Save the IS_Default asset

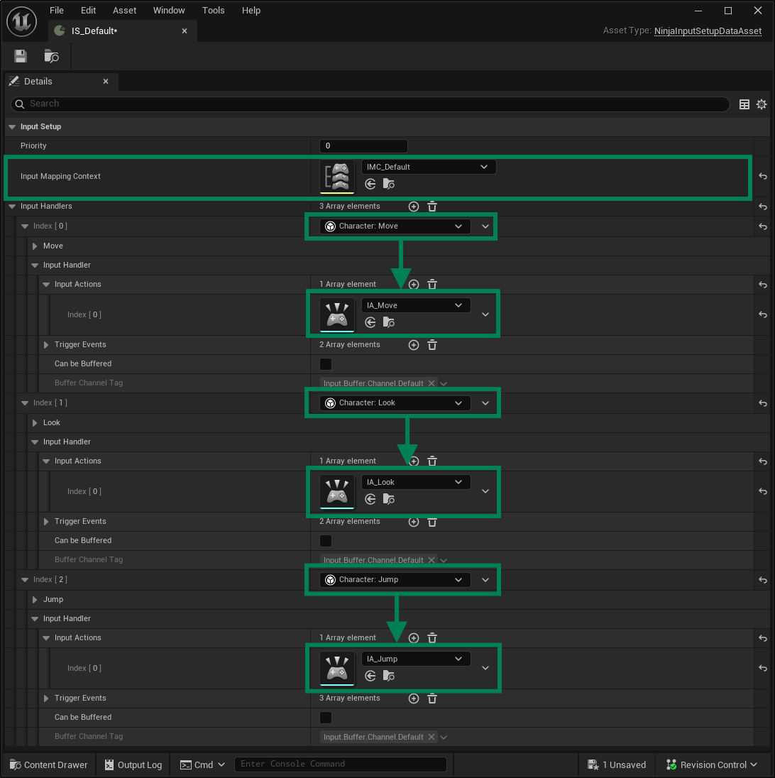tap(20, 56)
